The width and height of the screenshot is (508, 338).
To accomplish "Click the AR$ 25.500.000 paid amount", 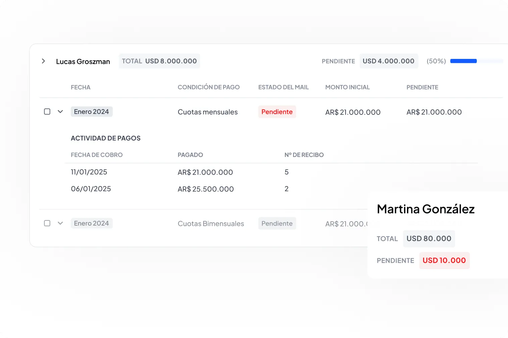I will click(x=206, y=189).
